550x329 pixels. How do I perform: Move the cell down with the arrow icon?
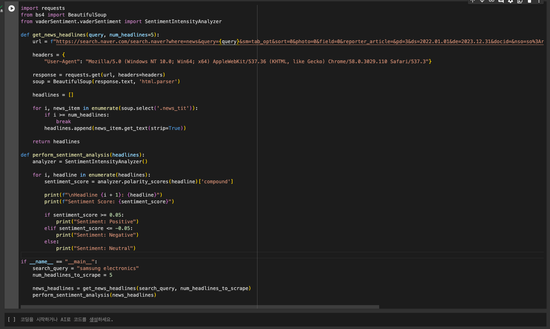coord(482,1)
